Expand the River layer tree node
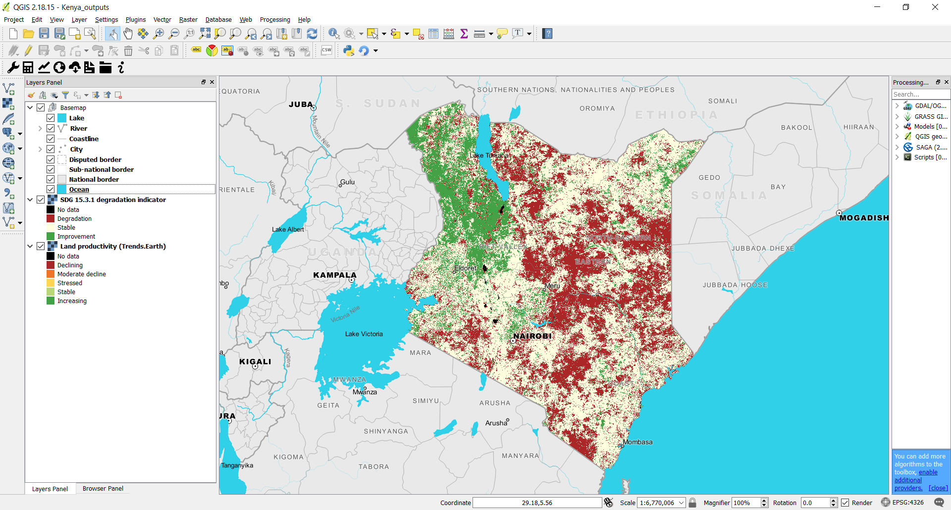 click(x=40, y=128)
